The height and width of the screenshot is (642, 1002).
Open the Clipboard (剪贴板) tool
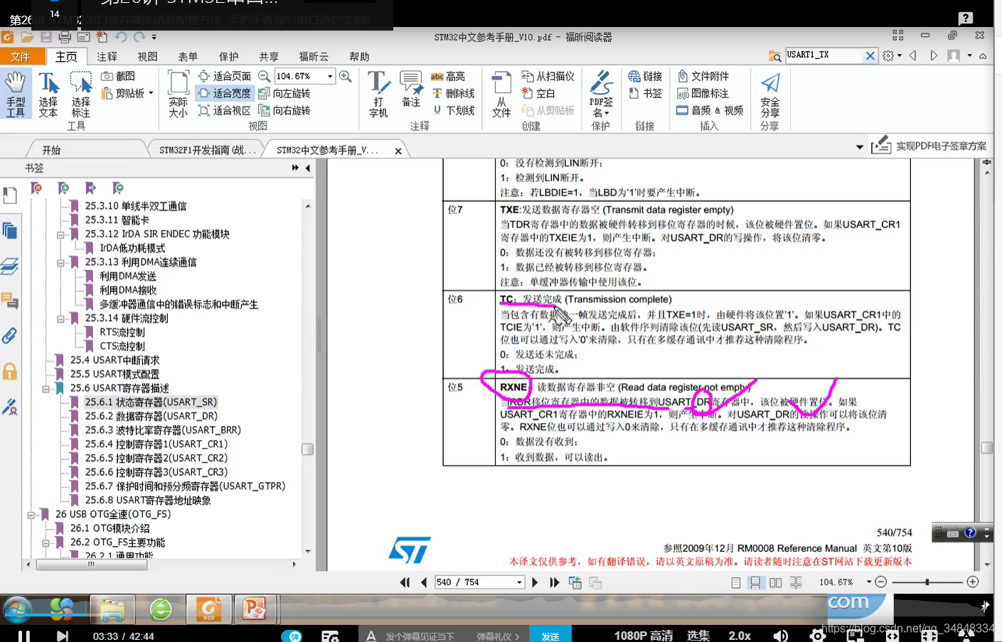pyautogui.click(x=127, y=93)
